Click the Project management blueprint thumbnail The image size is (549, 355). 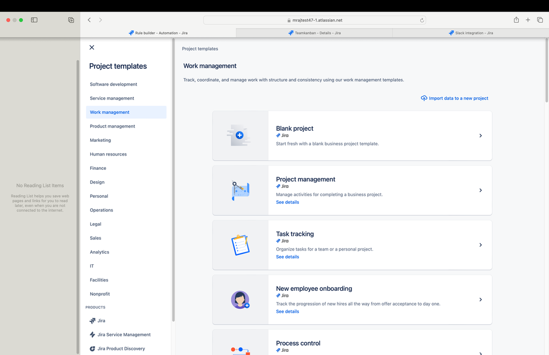240,191
